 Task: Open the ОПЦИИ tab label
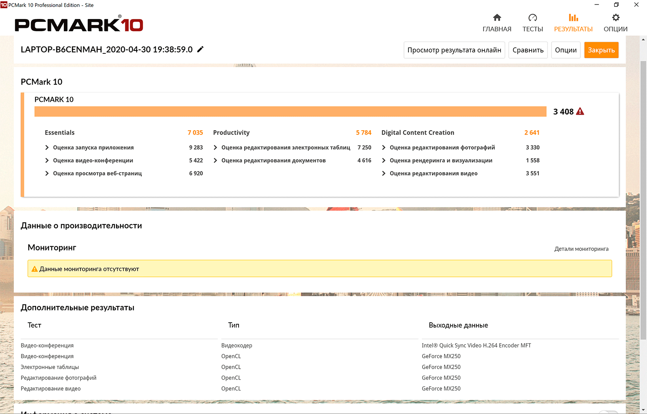(x=615, y=29)
